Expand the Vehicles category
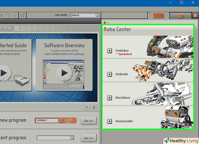199x144 pixels. (110, 51)
